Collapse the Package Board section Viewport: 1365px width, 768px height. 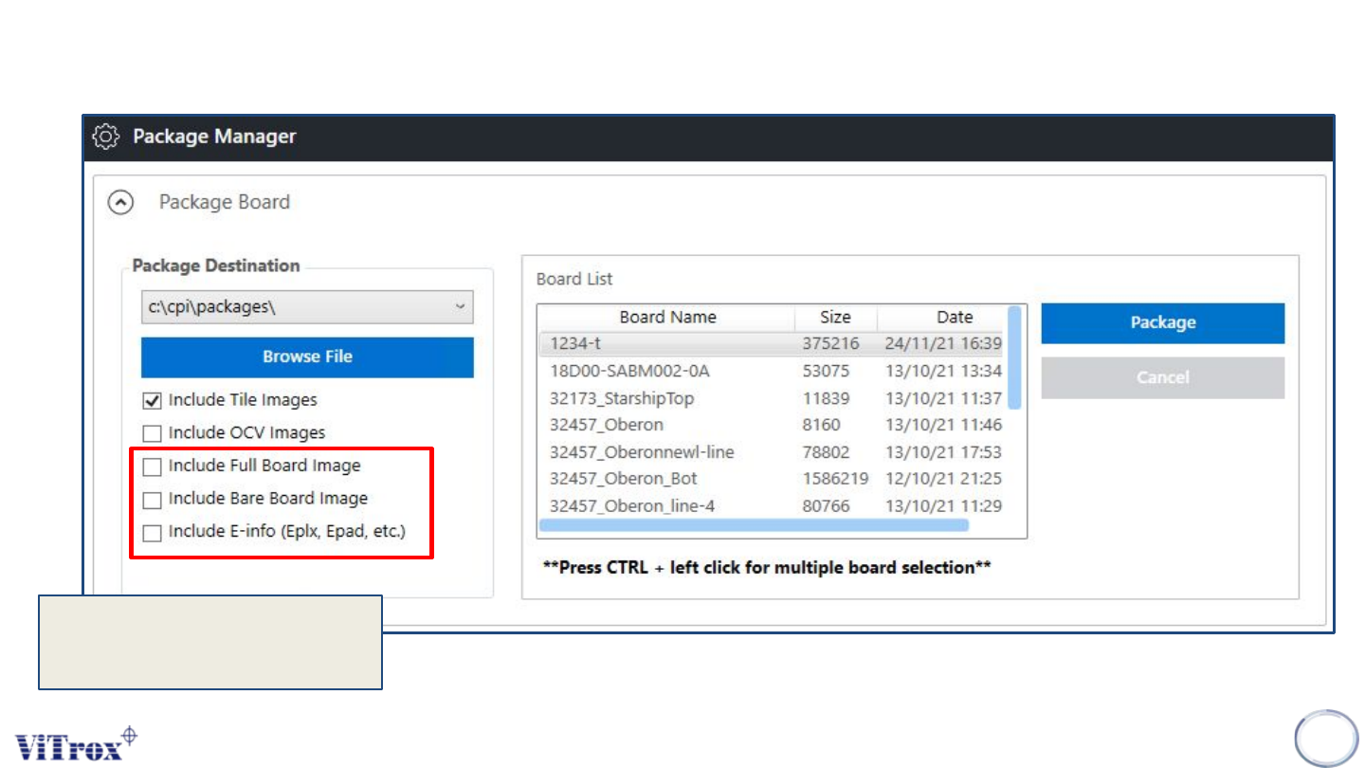pyautogui.click(x=120, y=202)
